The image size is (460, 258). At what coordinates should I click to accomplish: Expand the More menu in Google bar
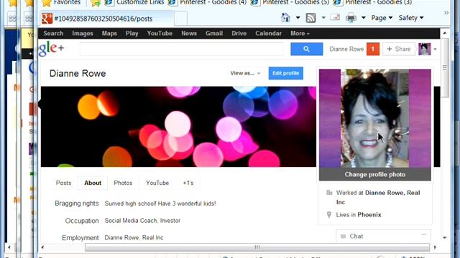(x=300, y=34)
